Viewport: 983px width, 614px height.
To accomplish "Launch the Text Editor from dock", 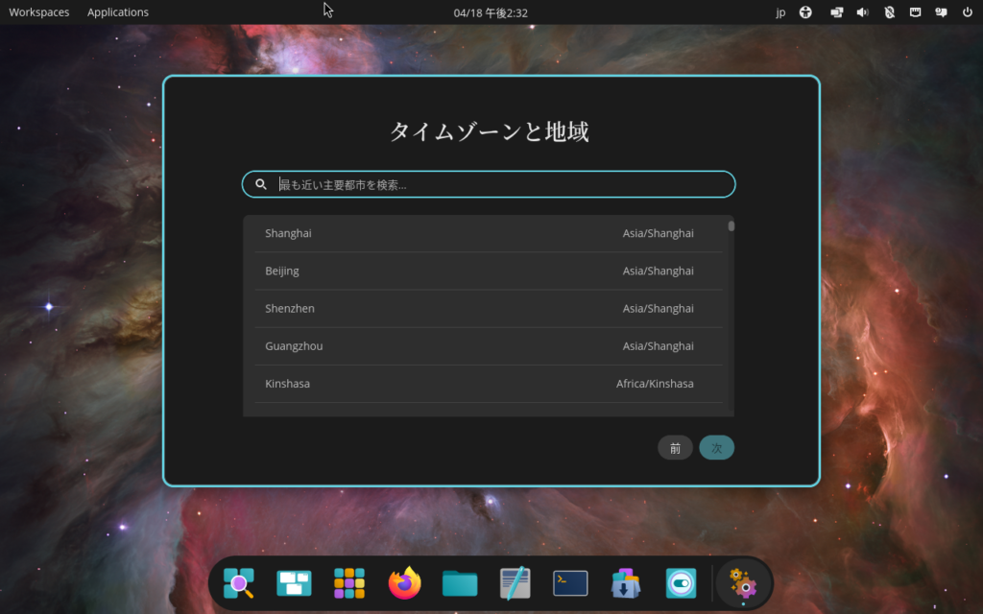I will [x=515, y=583].
